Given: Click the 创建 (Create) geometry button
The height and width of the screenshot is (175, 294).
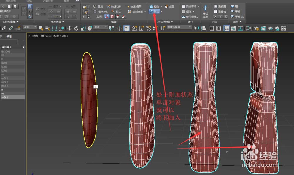Looking at the screenshot, I should point(170,6).
